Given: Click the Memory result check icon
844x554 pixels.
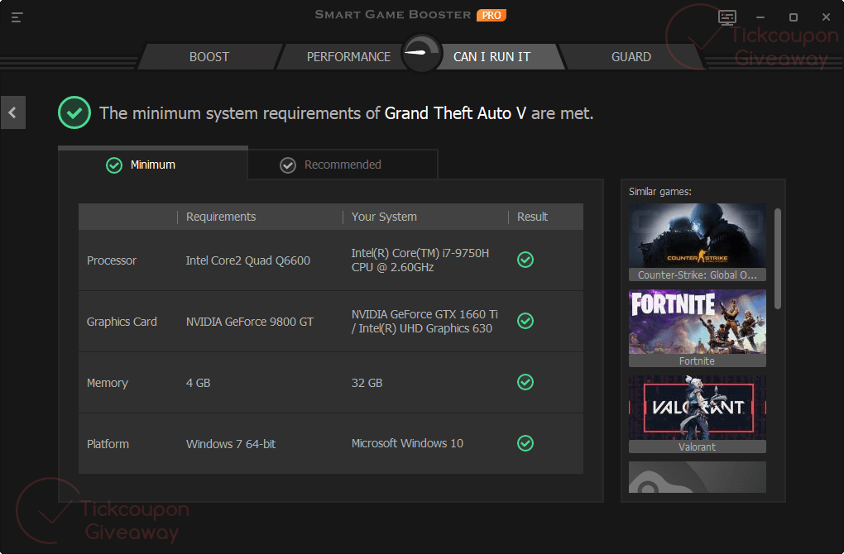Looking at the screenshot, I should [x=525, y=382].
